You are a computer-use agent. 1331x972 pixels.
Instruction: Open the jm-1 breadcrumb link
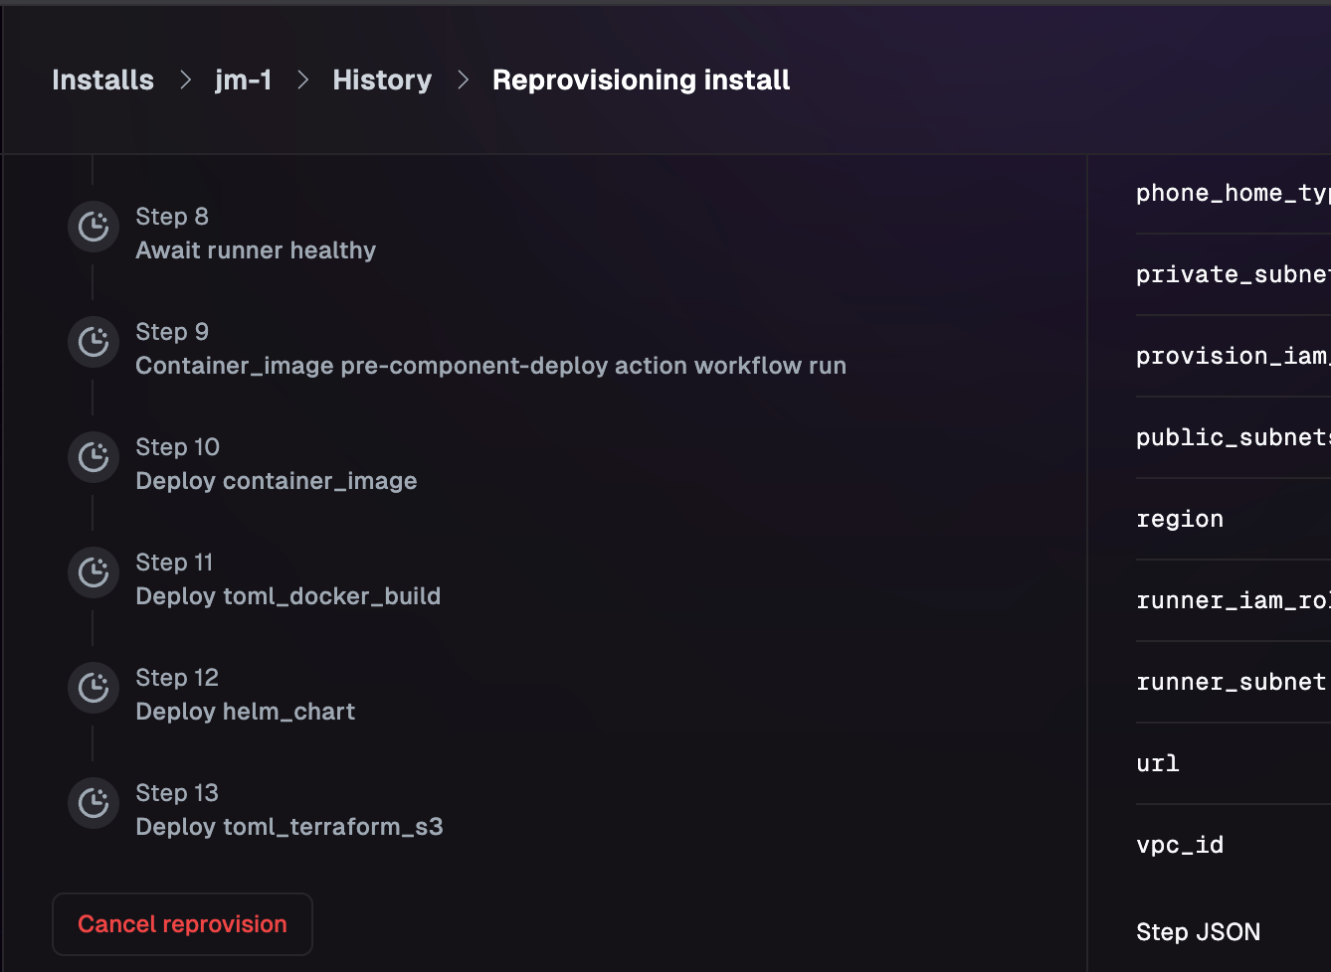click(x=244, y=81)
